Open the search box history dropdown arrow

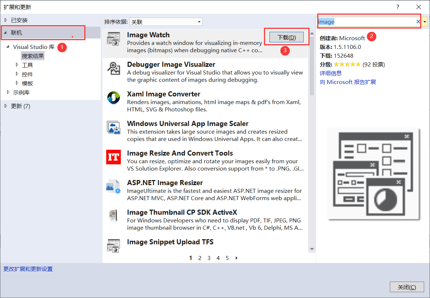[x=425, y=22]
